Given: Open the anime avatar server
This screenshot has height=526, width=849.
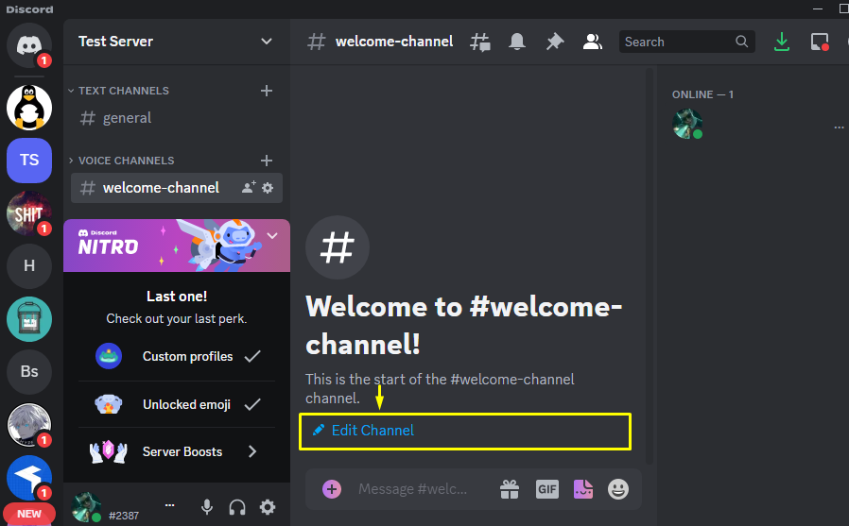Looking at the screenshot, I should point(28,425).
